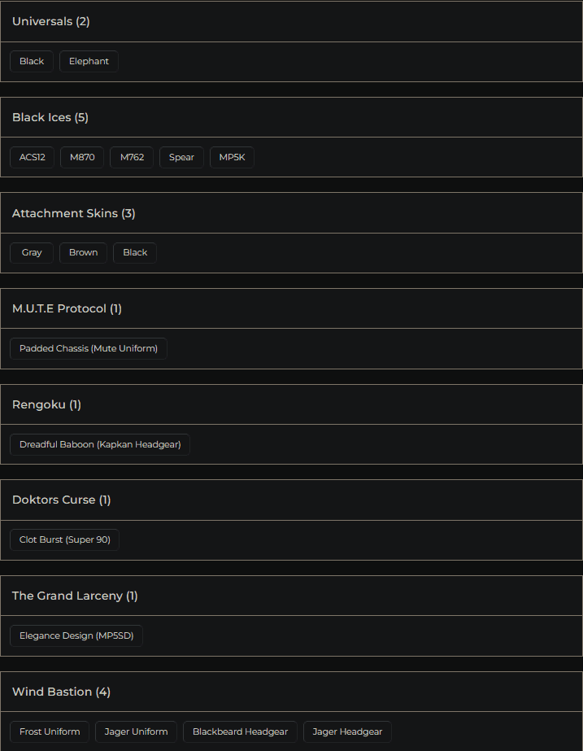The image size is (583, 751).
Task: Select the M870 Black Ice skin
Action: click(x=81, y=157)
